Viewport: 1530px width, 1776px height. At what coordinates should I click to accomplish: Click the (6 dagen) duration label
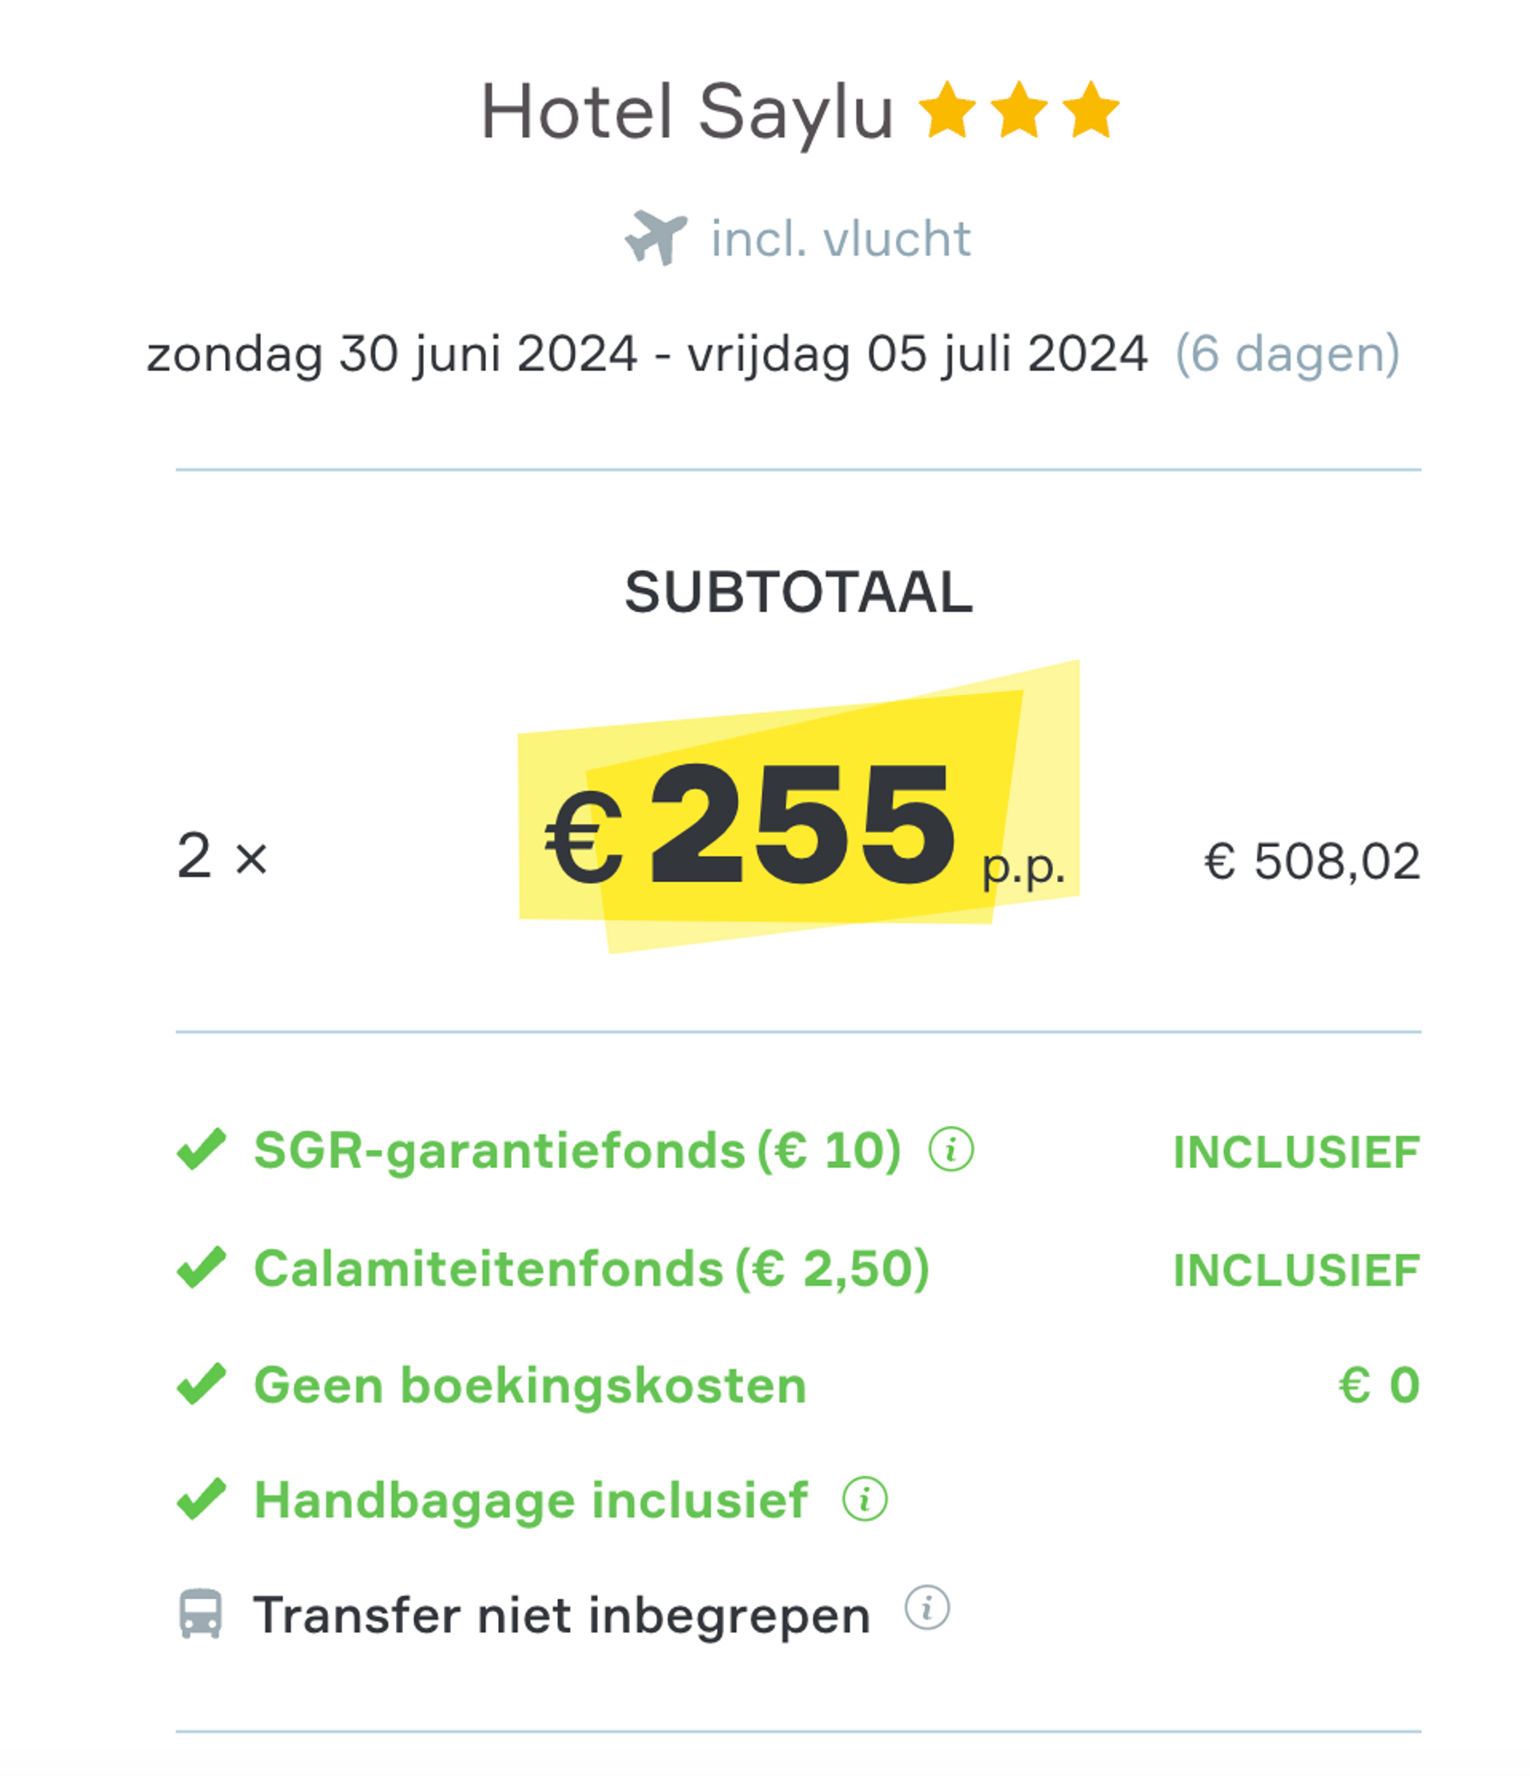point(1287,354)
